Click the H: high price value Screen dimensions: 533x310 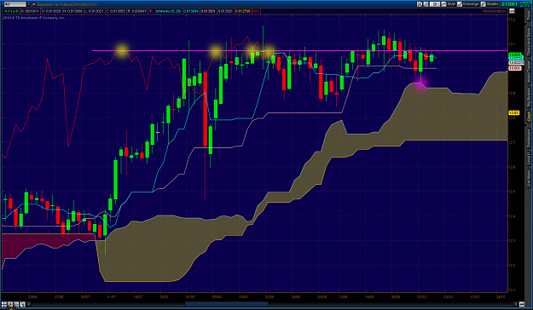[72, 11]
